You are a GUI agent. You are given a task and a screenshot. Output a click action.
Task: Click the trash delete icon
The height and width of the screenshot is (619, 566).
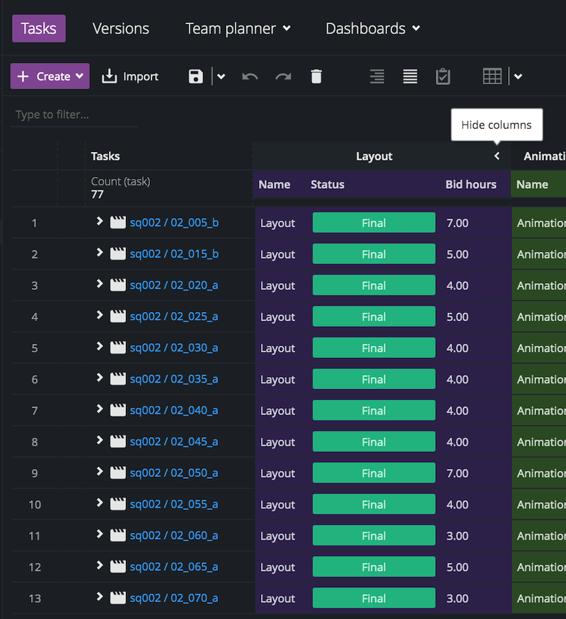pyautogui.click(x=316, y=76)
